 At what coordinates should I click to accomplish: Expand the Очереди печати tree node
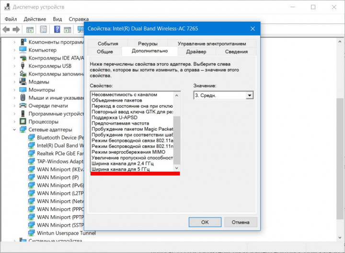coord(14,106)
